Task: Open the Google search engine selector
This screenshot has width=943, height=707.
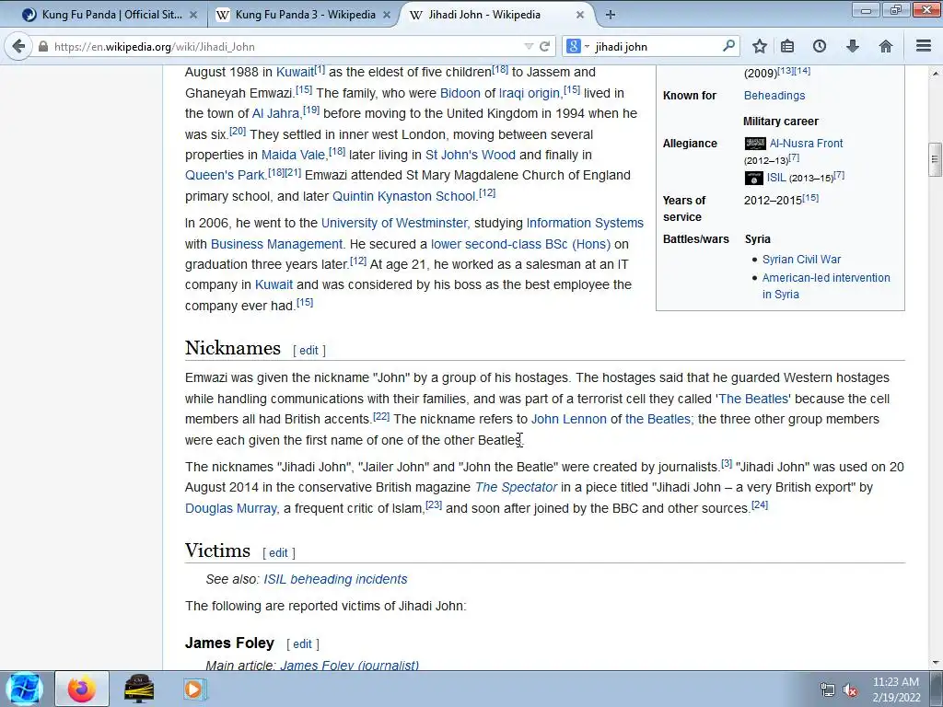Action: click(x=578, y=46)
